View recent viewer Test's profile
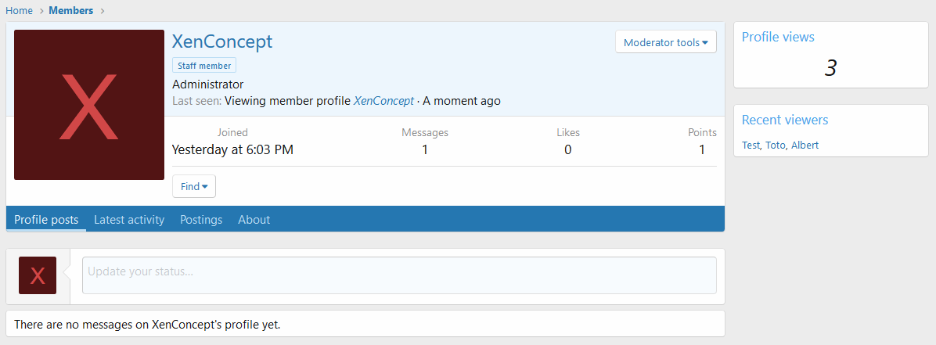Viewport: 936px width, 345px height. (x=751, y=146)
